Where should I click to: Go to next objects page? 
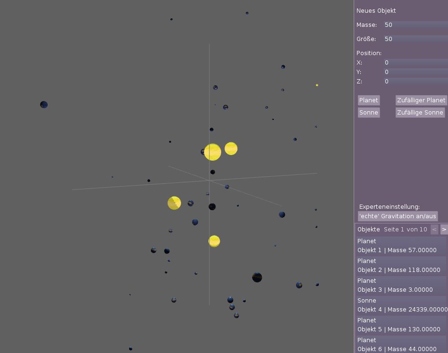pos(444,230)
